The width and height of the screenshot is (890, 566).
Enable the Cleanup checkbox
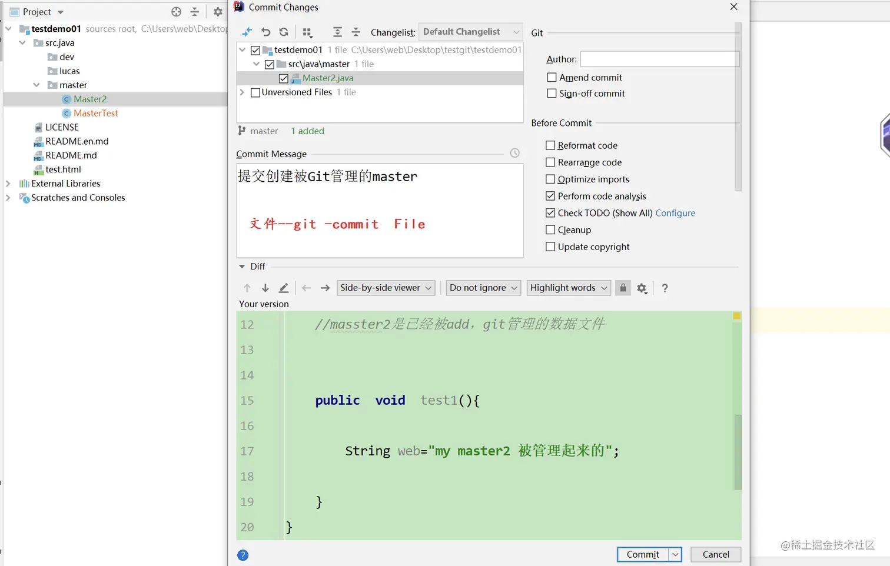click(550, 229)
